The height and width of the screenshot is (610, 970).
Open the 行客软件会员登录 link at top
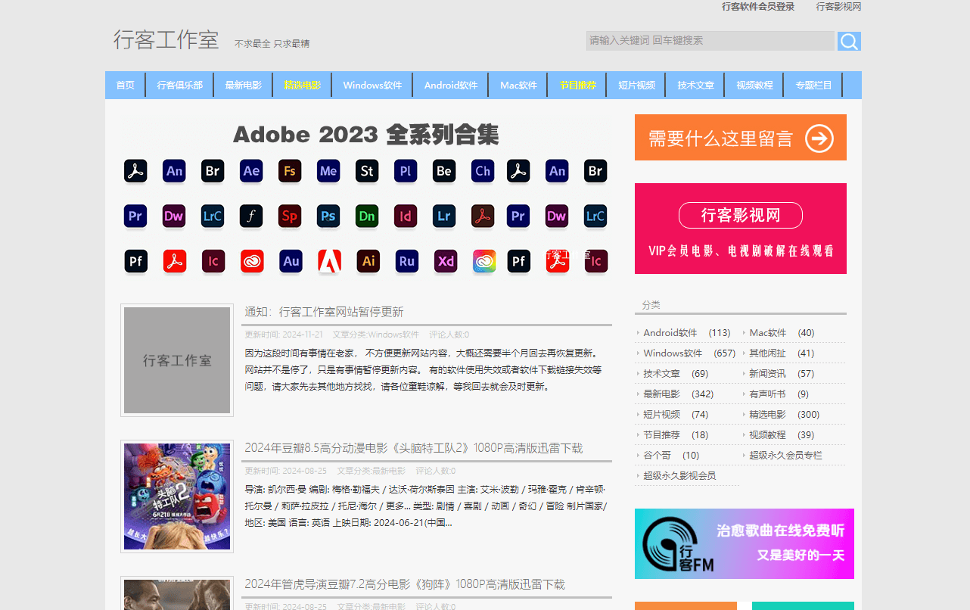758,7
